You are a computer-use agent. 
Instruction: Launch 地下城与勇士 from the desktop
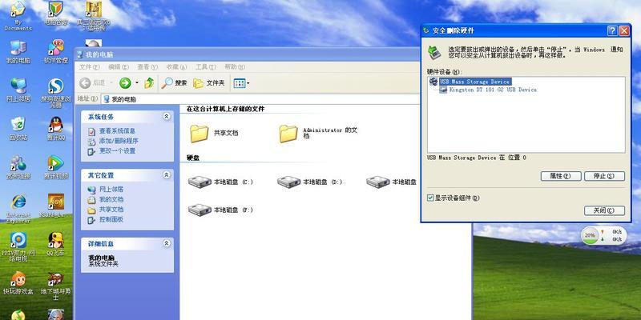[x=55, y=286]
